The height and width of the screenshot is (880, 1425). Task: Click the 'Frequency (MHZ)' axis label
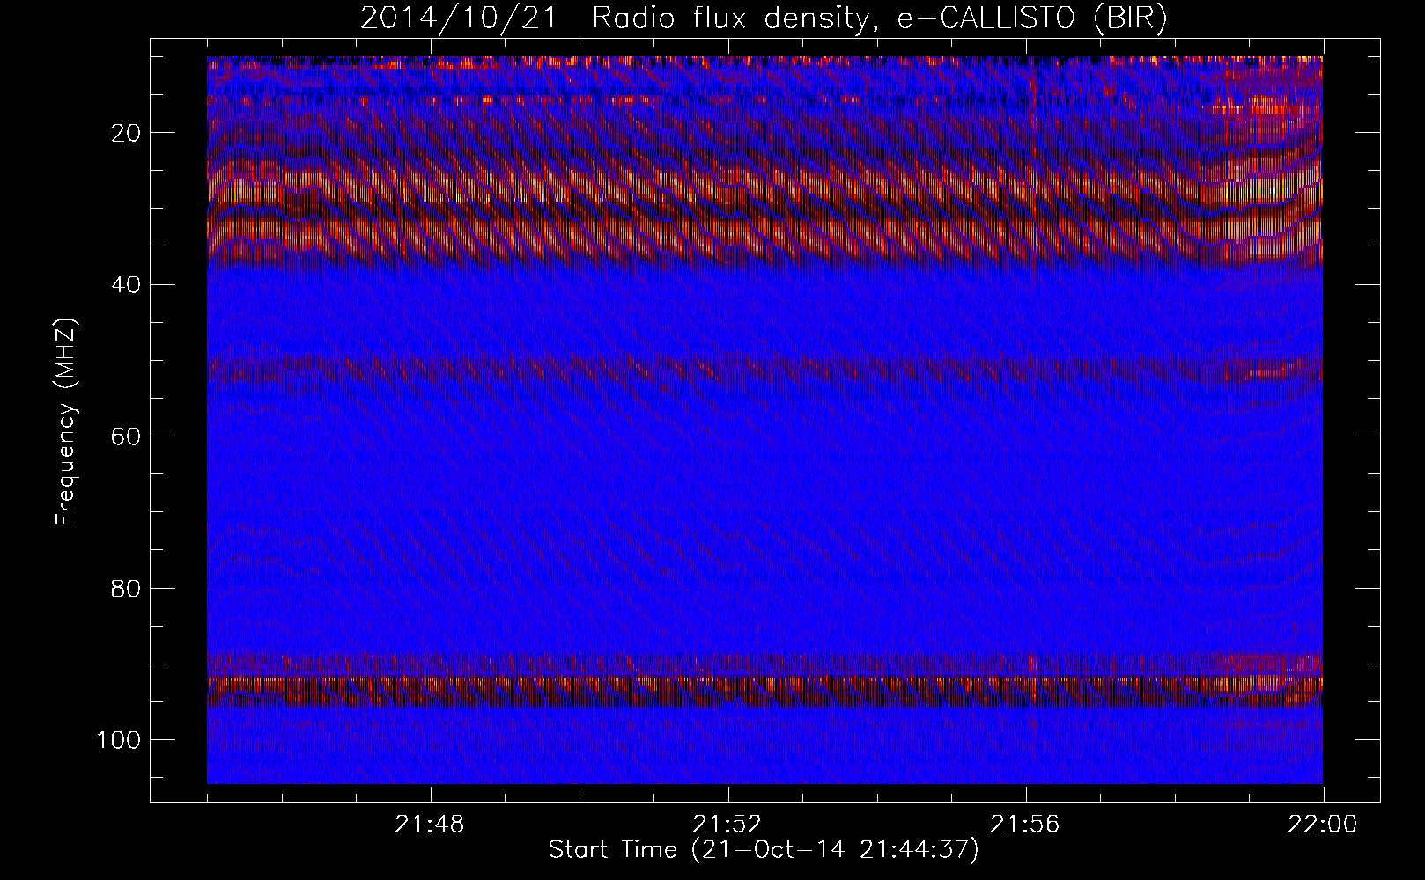66,422
